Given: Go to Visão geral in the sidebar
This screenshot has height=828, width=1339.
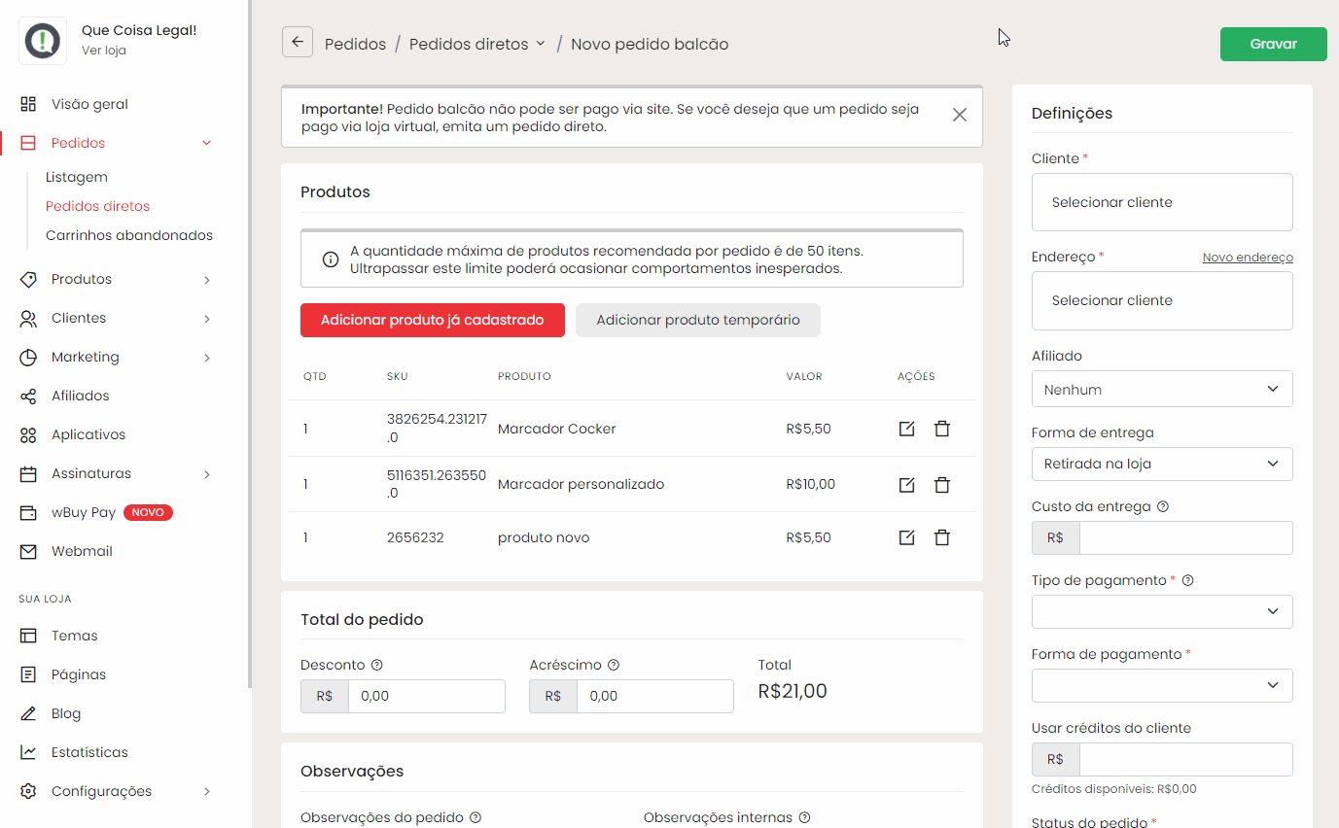Looking at the screenshot, I should (x=89, y=104).
